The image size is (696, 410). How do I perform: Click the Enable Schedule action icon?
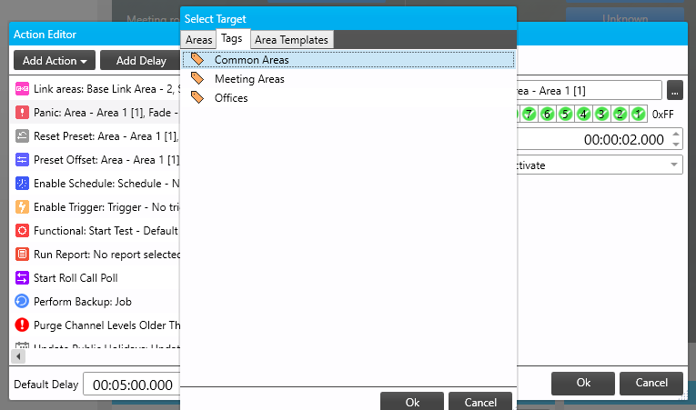tap(22, 184)
